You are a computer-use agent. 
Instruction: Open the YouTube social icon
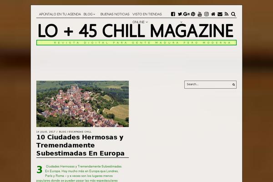tap(200, 14)
